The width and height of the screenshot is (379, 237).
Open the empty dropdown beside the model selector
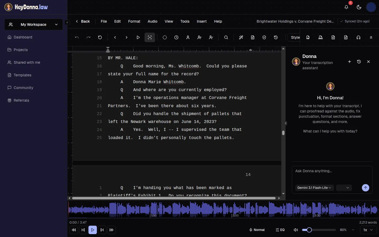[x=344, y=188]
